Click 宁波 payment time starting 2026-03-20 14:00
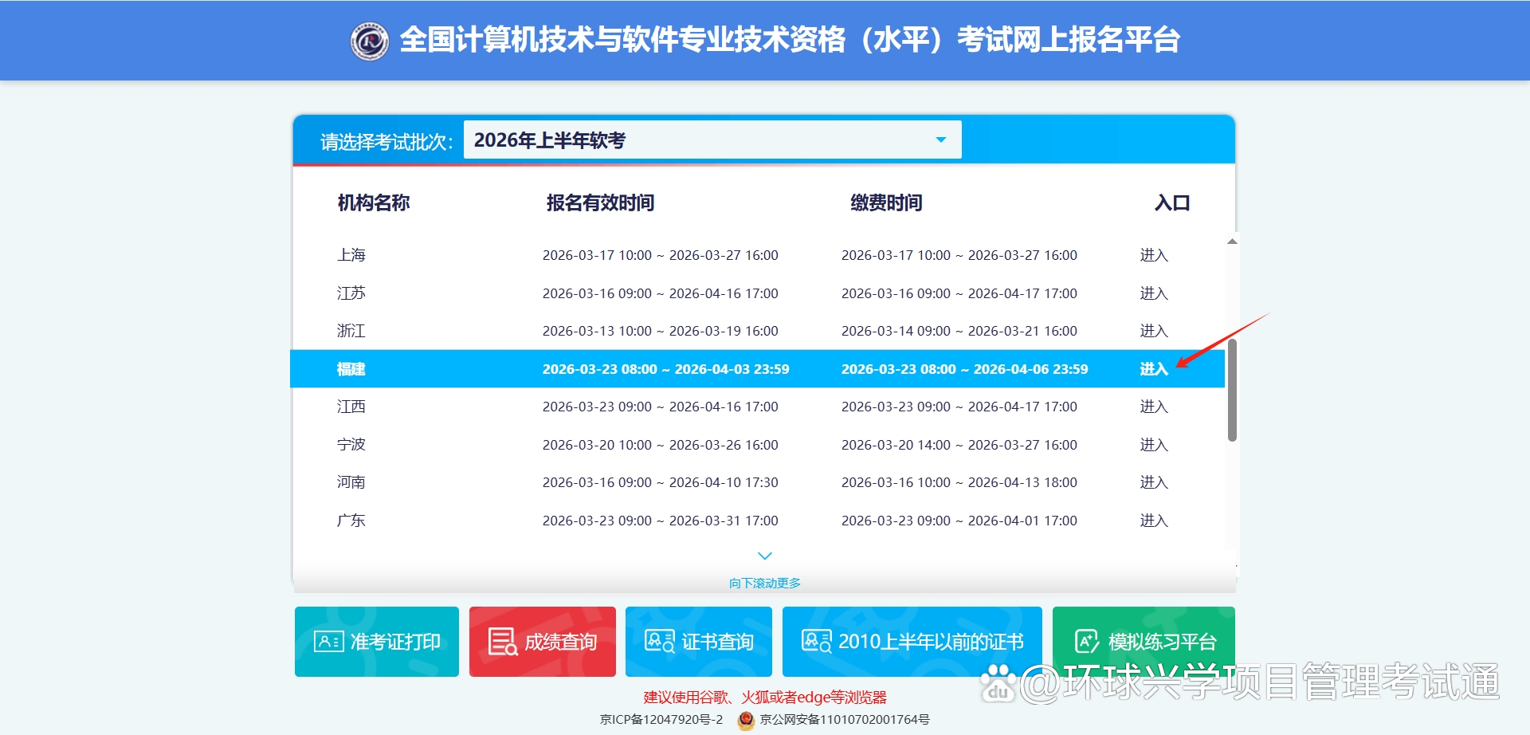1530x735 pixels. click(959, 445)
